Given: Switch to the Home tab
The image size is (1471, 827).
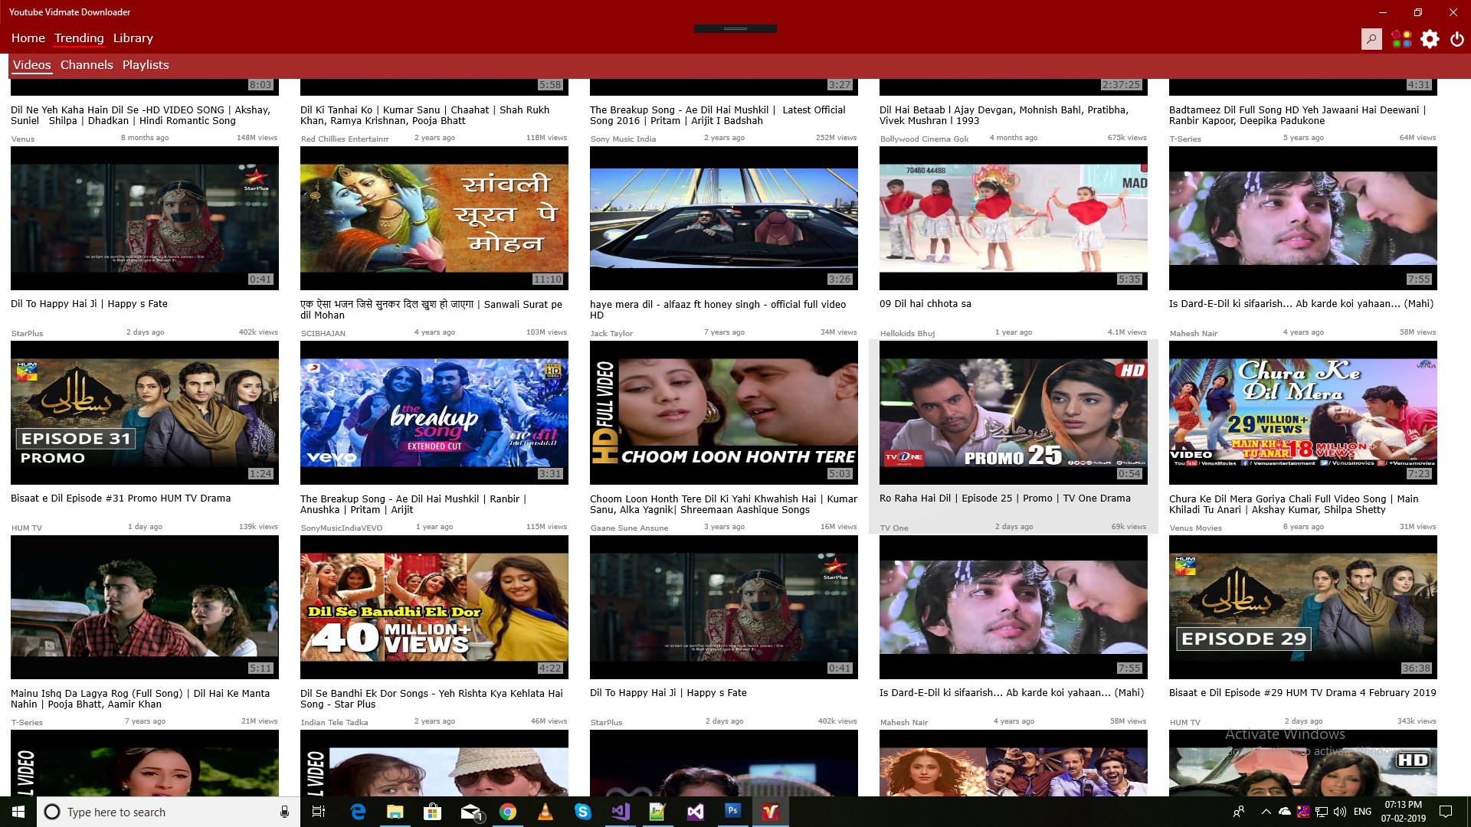Looking at the screenshot, I should pyautogui.click(x=28, y=38).
